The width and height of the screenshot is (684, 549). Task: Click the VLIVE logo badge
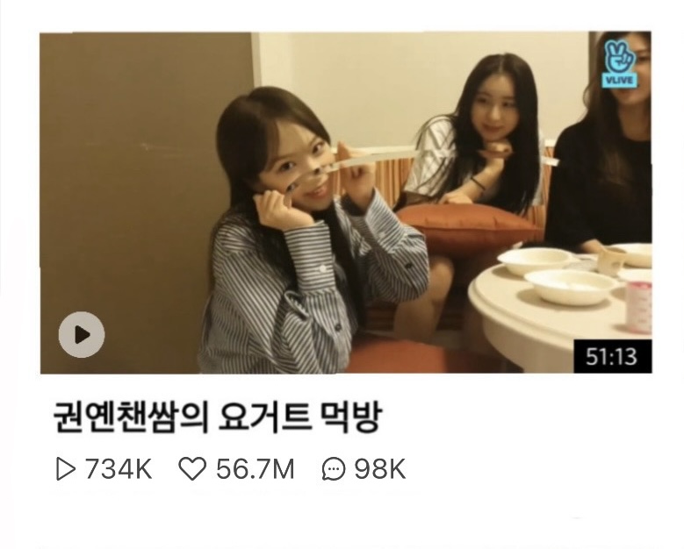[619, 64]
